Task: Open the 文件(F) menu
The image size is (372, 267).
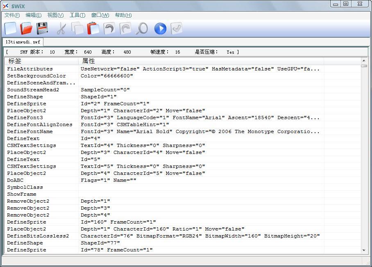Action: point(11,15)
